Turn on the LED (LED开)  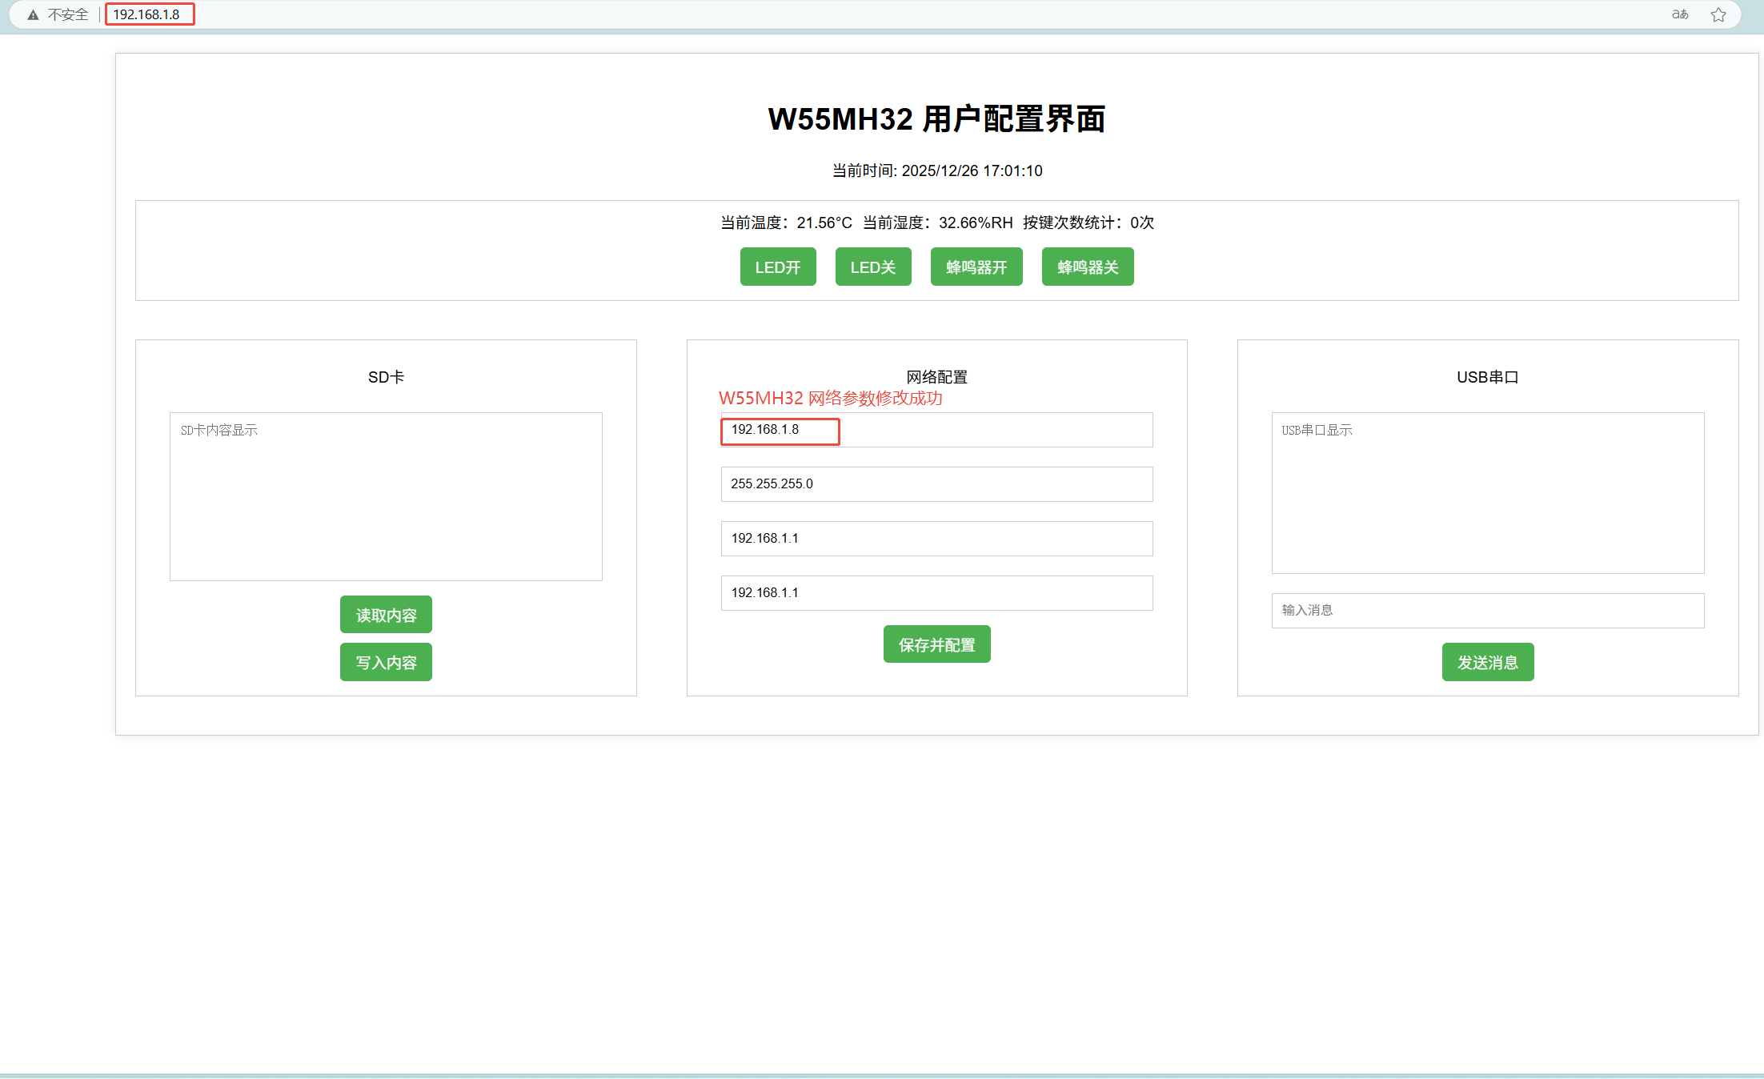[777, 267]
